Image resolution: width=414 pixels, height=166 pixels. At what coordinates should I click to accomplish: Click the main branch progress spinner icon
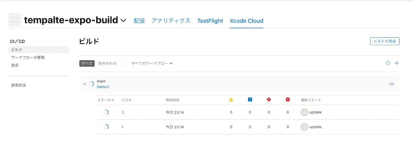91,84
